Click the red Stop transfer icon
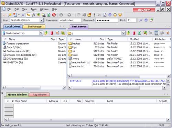 54,15
